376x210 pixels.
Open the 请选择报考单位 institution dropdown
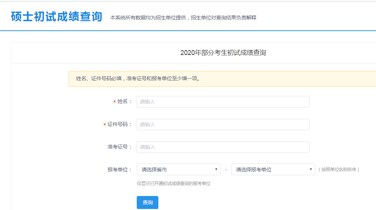click(273, 169)
